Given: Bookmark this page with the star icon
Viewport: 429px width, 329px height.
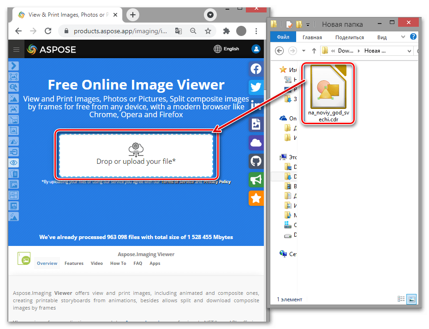Looking at the screenshot, I should (x=208, y=31).
